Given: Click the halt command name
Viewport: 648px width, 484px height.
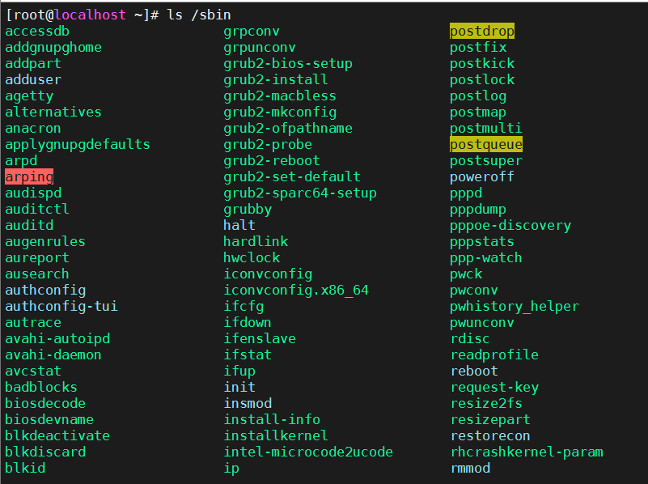Looking at the screenshot, I should tap(239, 225).
